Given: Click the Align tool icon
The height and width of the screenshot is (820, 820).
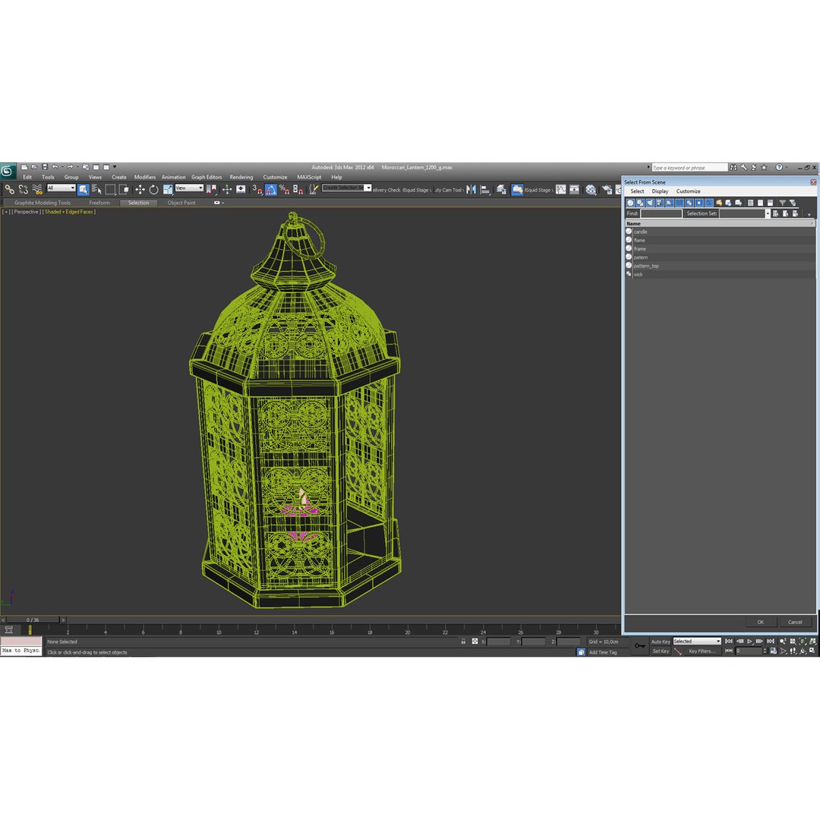Looking at the screenshot, I should click(484, 189).
